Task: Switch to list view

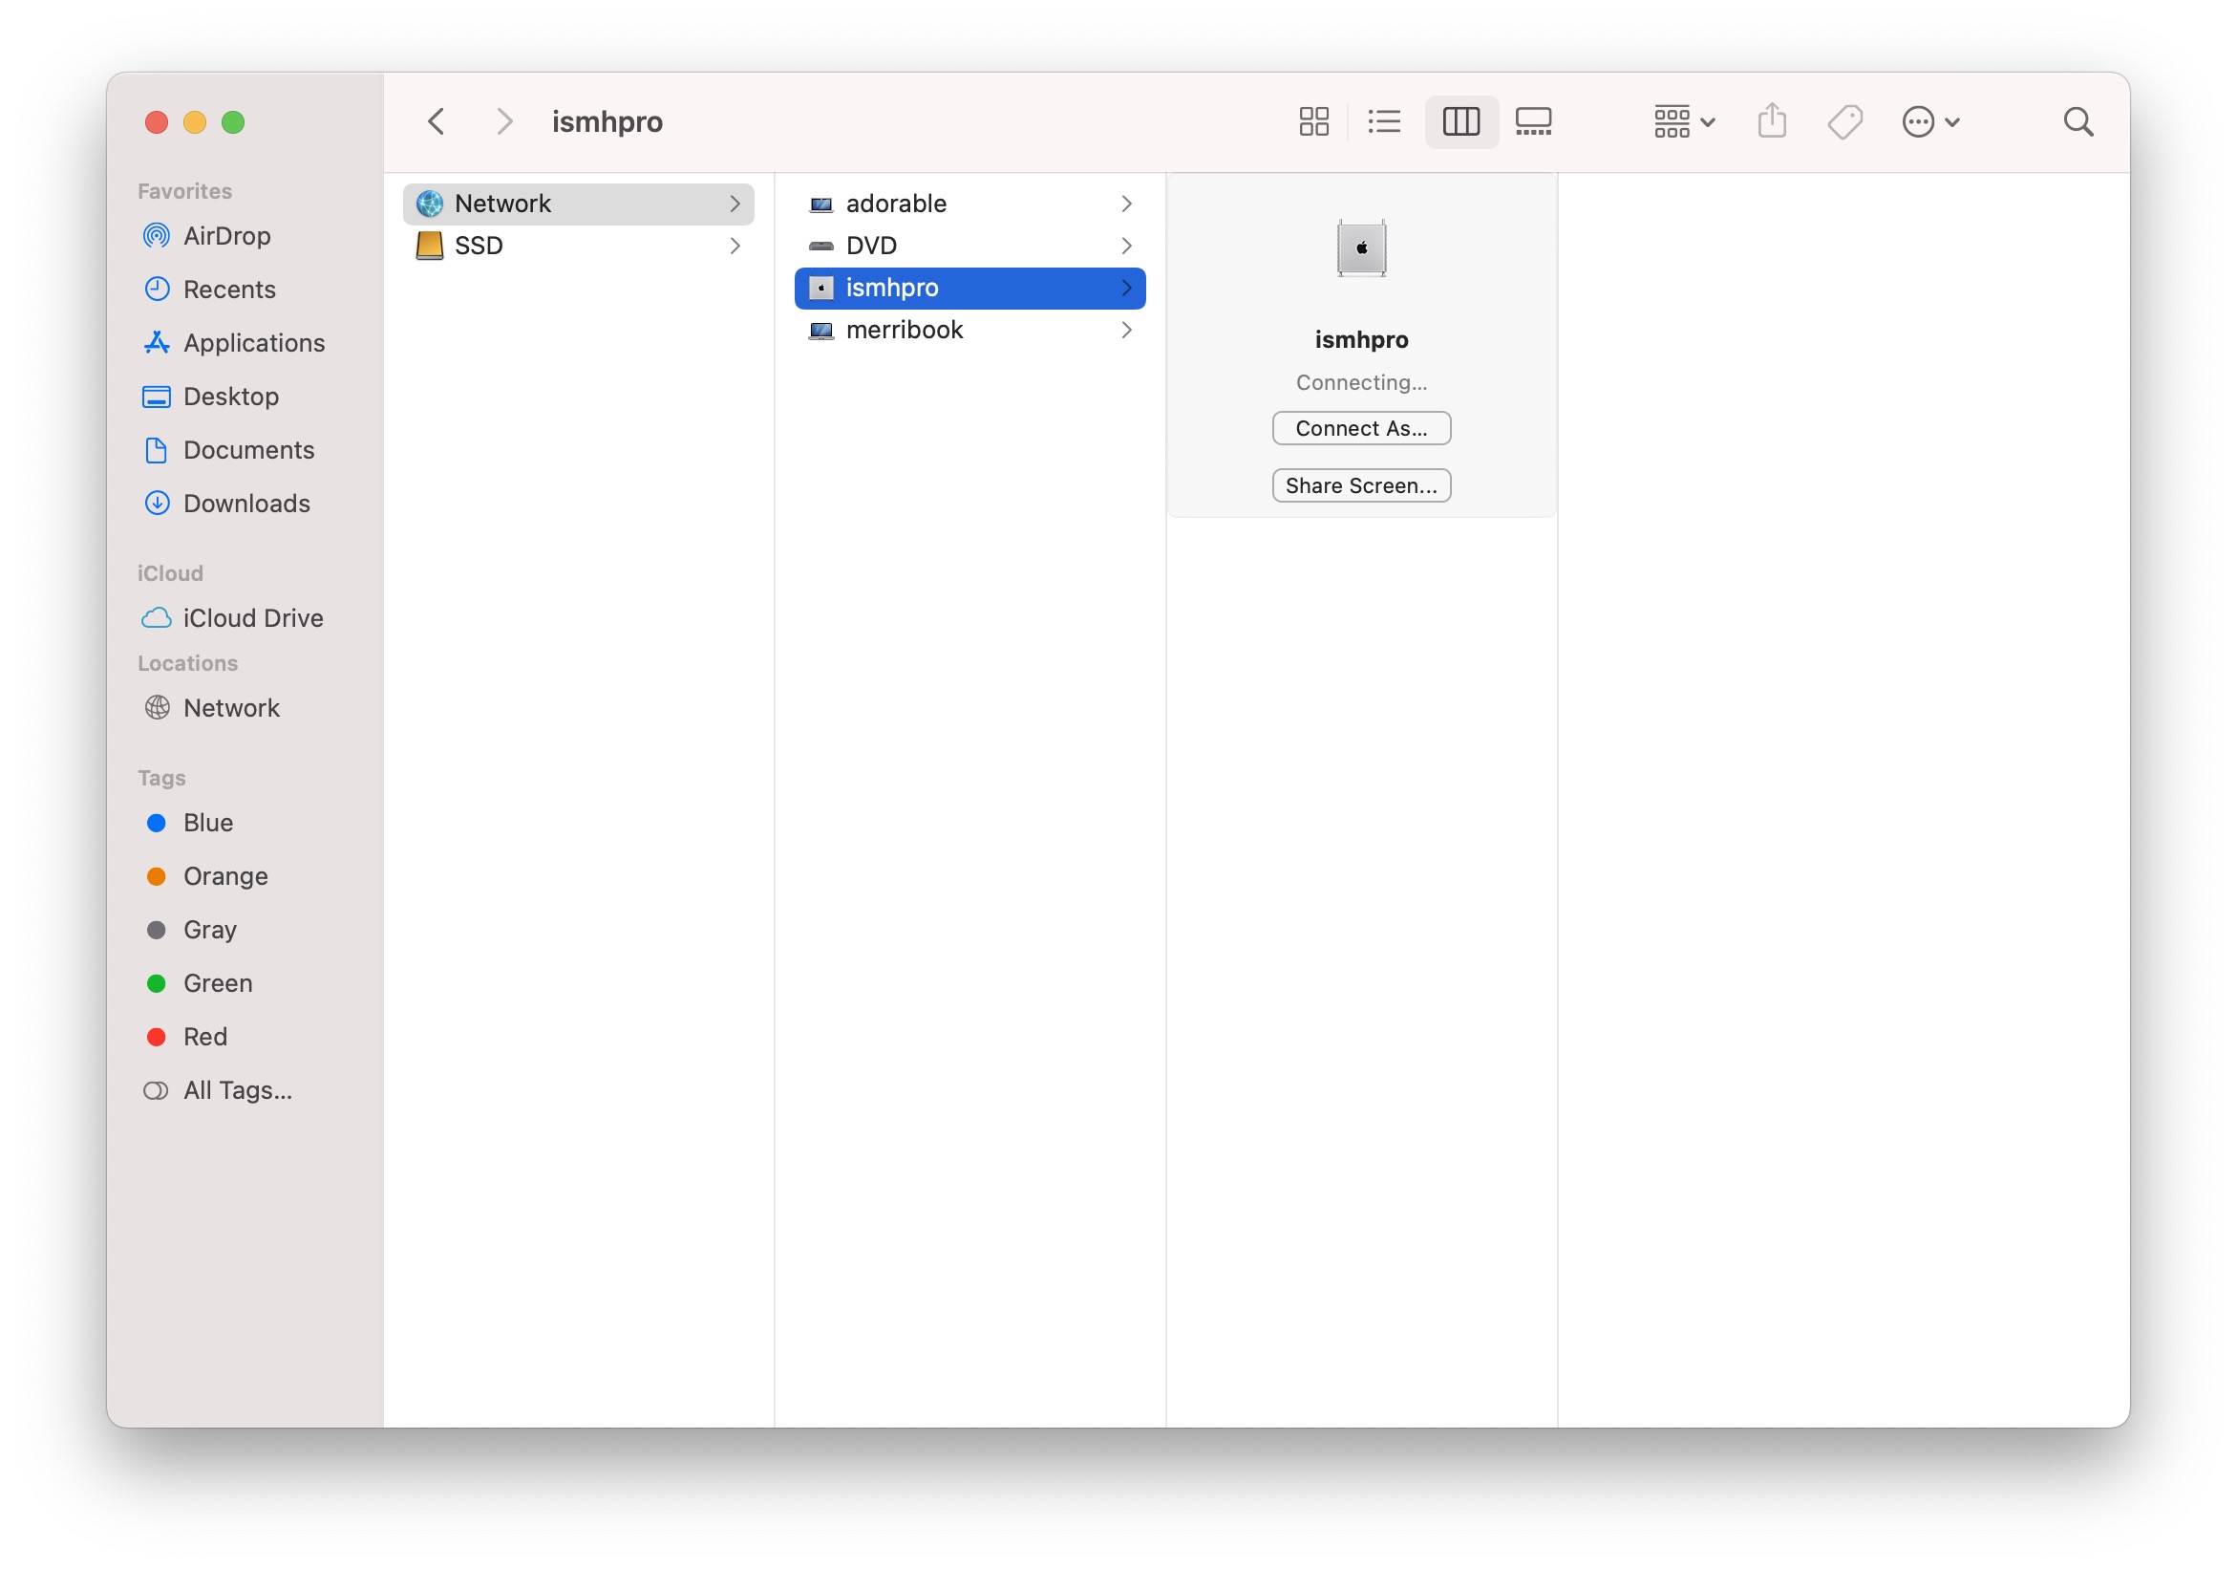Action: pos(1383,121)
